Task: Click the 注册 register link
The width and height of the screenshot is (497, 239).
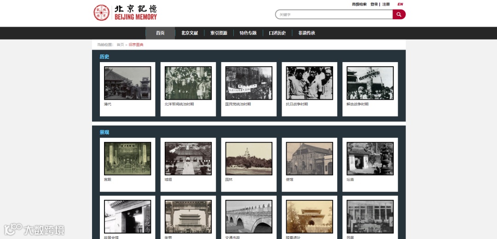Action: point(386,5)
